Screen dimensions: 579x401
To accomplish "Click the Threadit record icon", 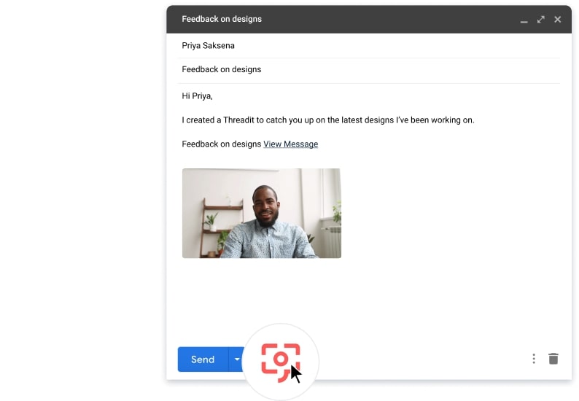I will tap(281, 362).
